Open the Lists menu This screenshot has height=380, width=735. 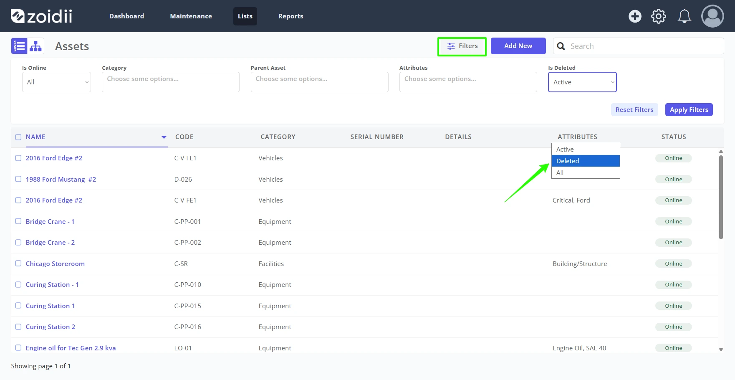coord(245,16)
